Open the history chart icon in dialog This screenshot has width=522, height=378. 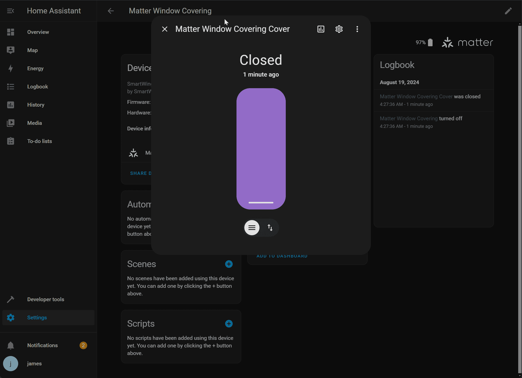pos(321,29)
